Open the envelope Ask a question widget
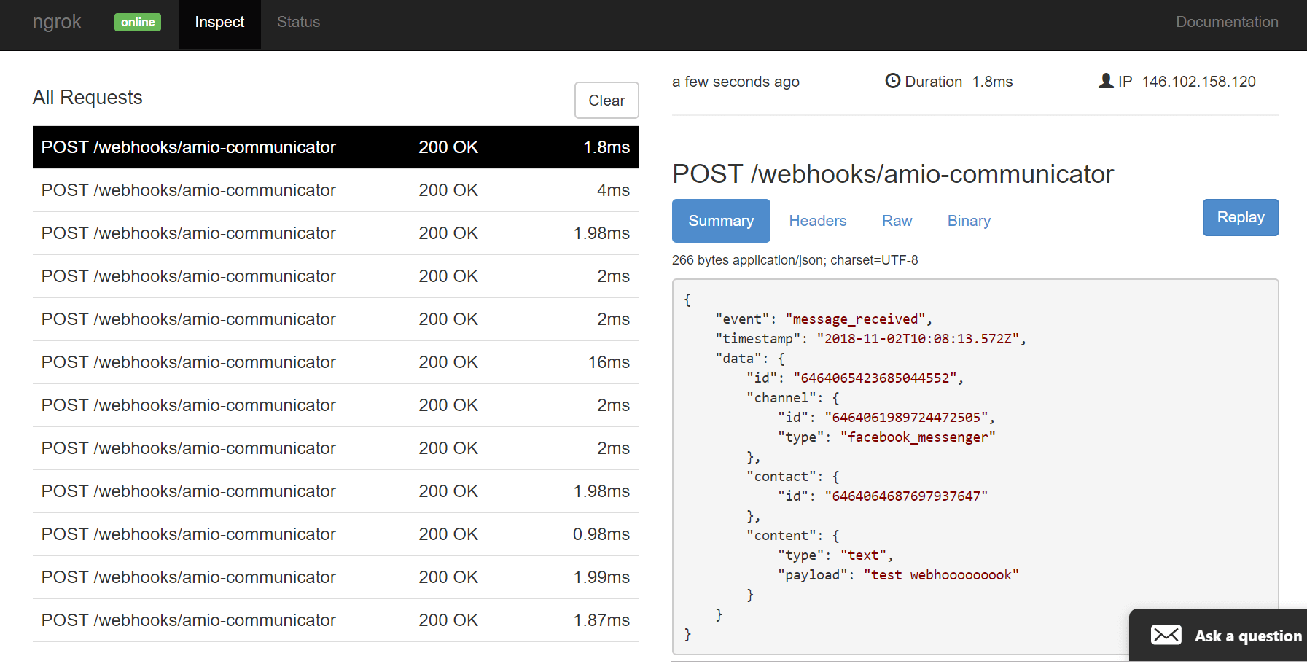Viewport: 1307px width, 664px height. [x=1218, y=636]
